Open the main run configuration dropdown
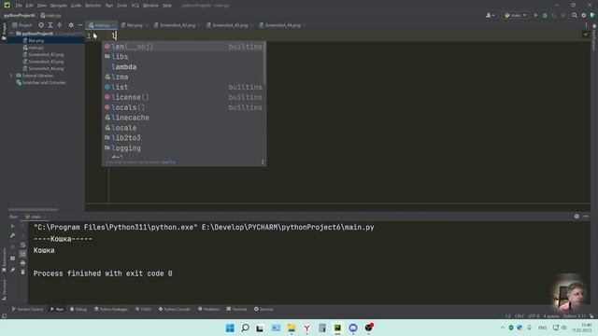The height and width of the screenshot is (336, 598). click(x=515, y=15)
